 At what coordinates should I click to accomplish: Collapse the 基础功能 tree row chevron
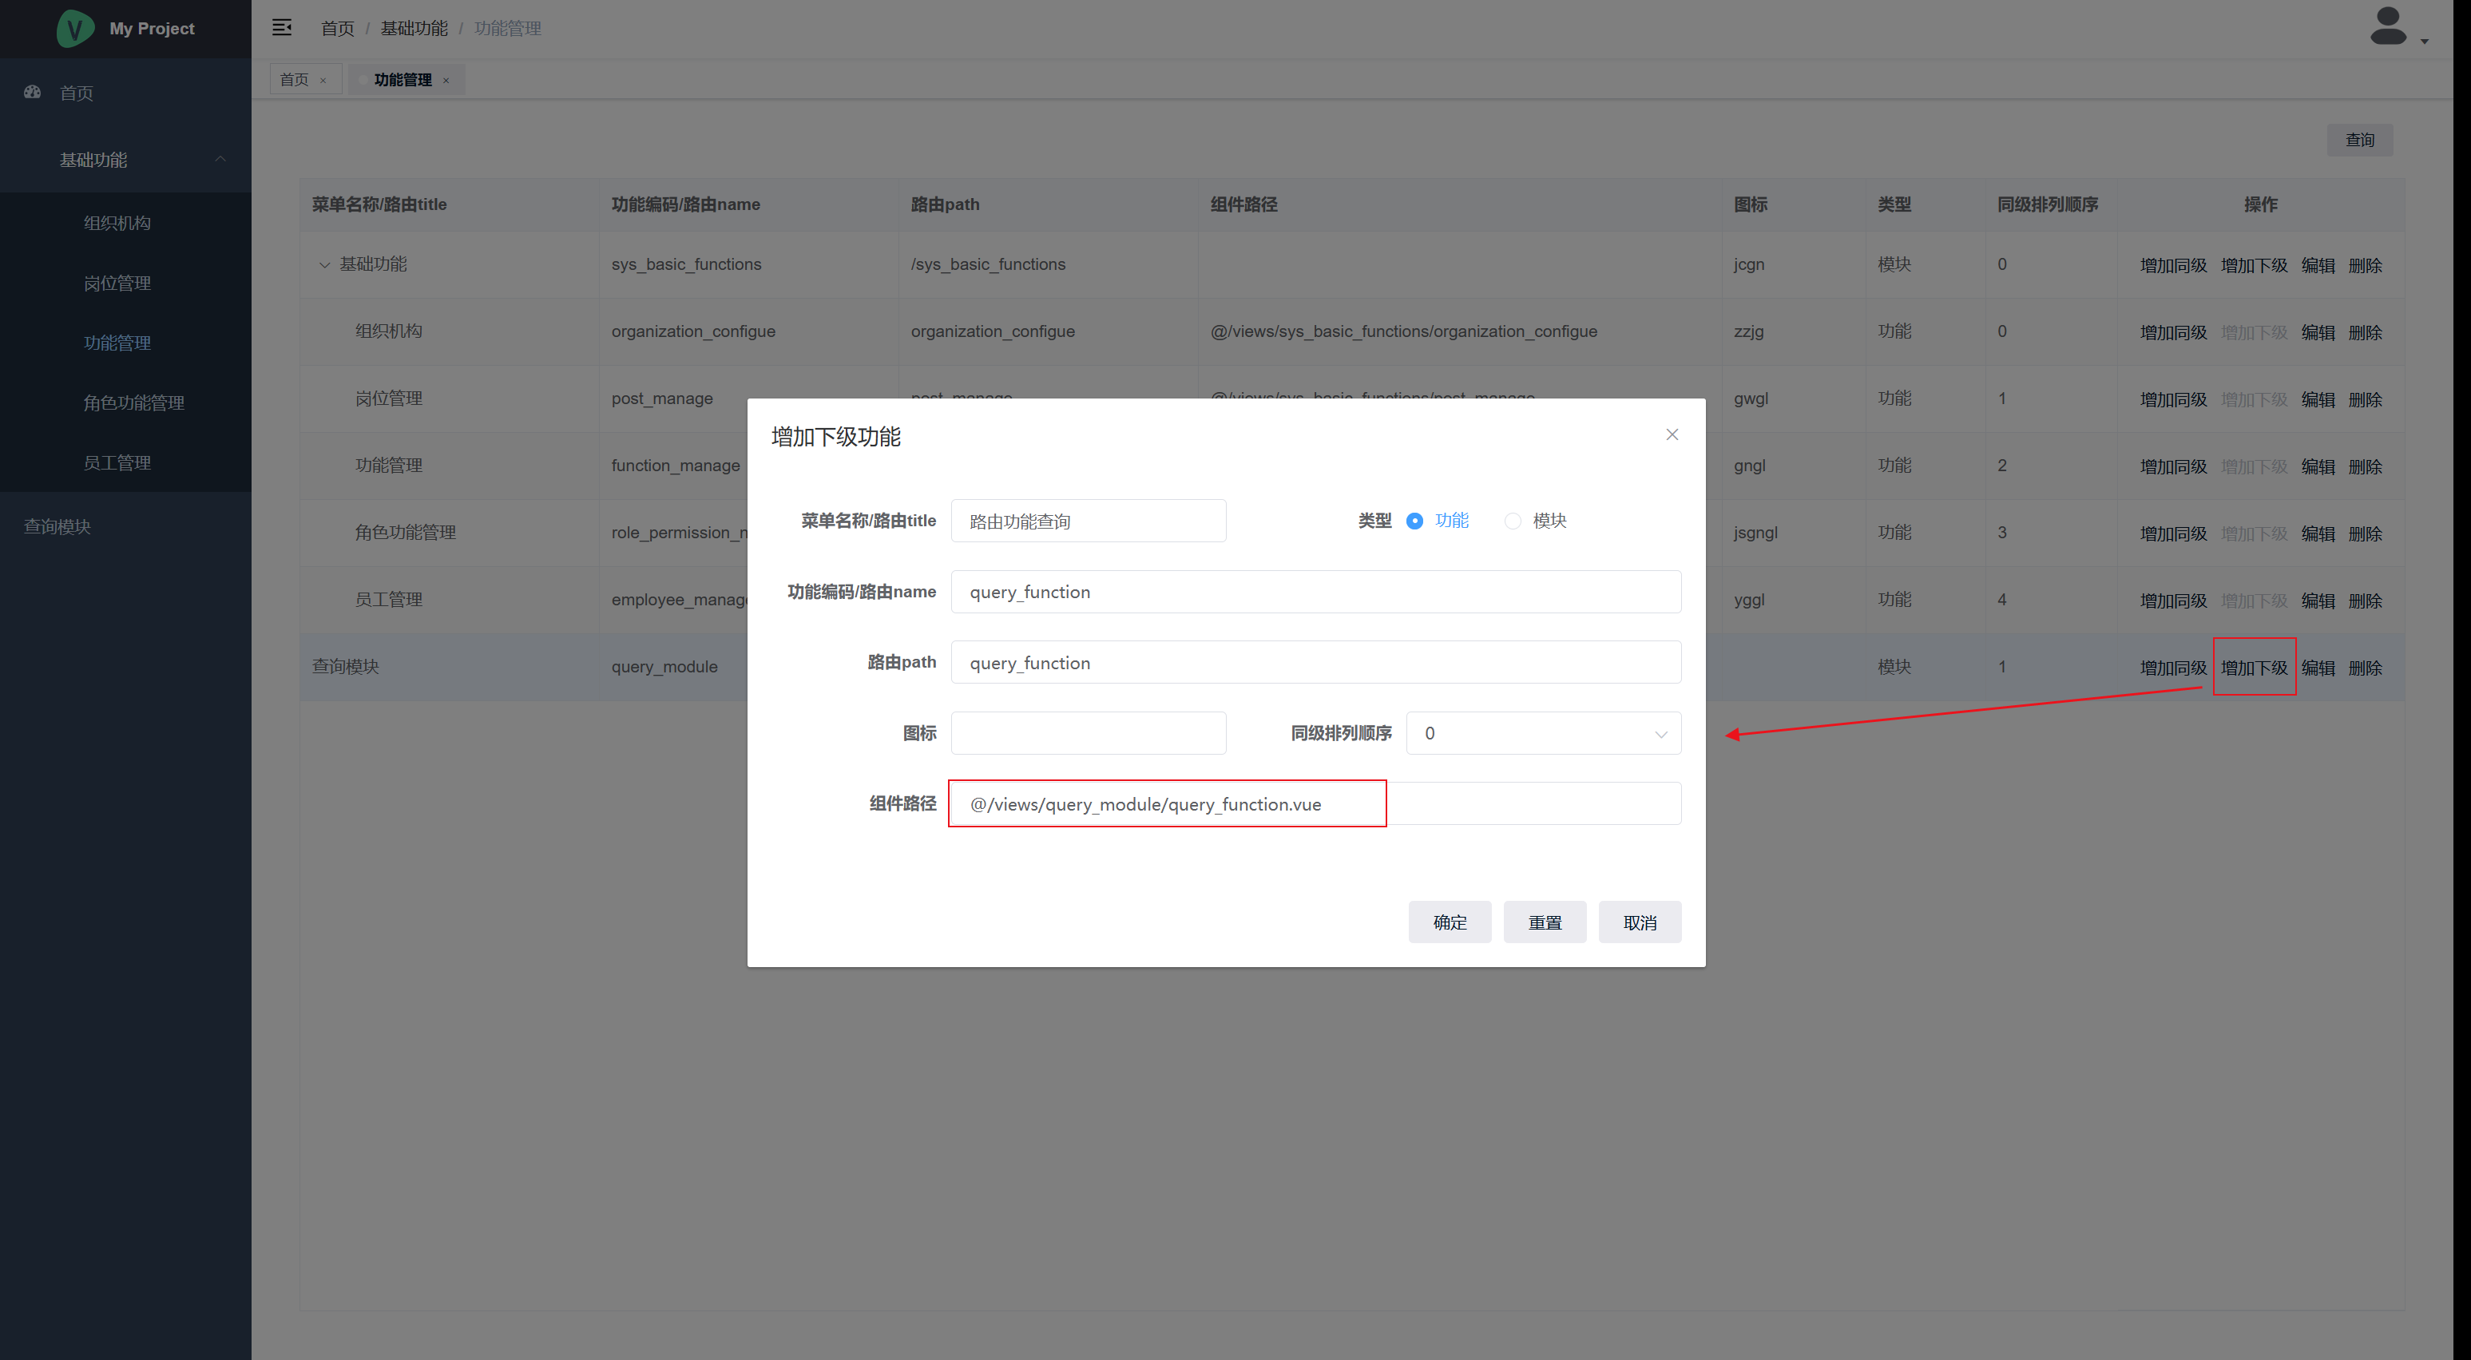324,264
